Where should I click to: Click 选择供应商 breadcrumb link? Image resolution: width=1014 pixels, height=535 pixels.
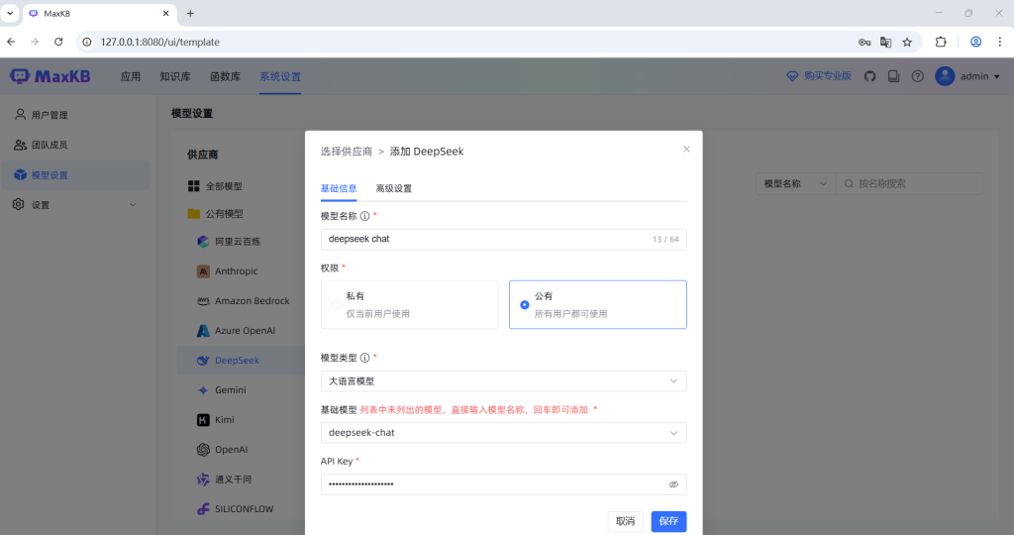347,152
